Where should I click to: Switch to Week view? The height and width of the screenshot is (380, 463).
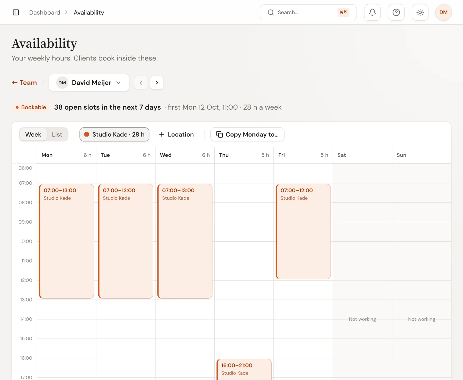click(33, 134)
